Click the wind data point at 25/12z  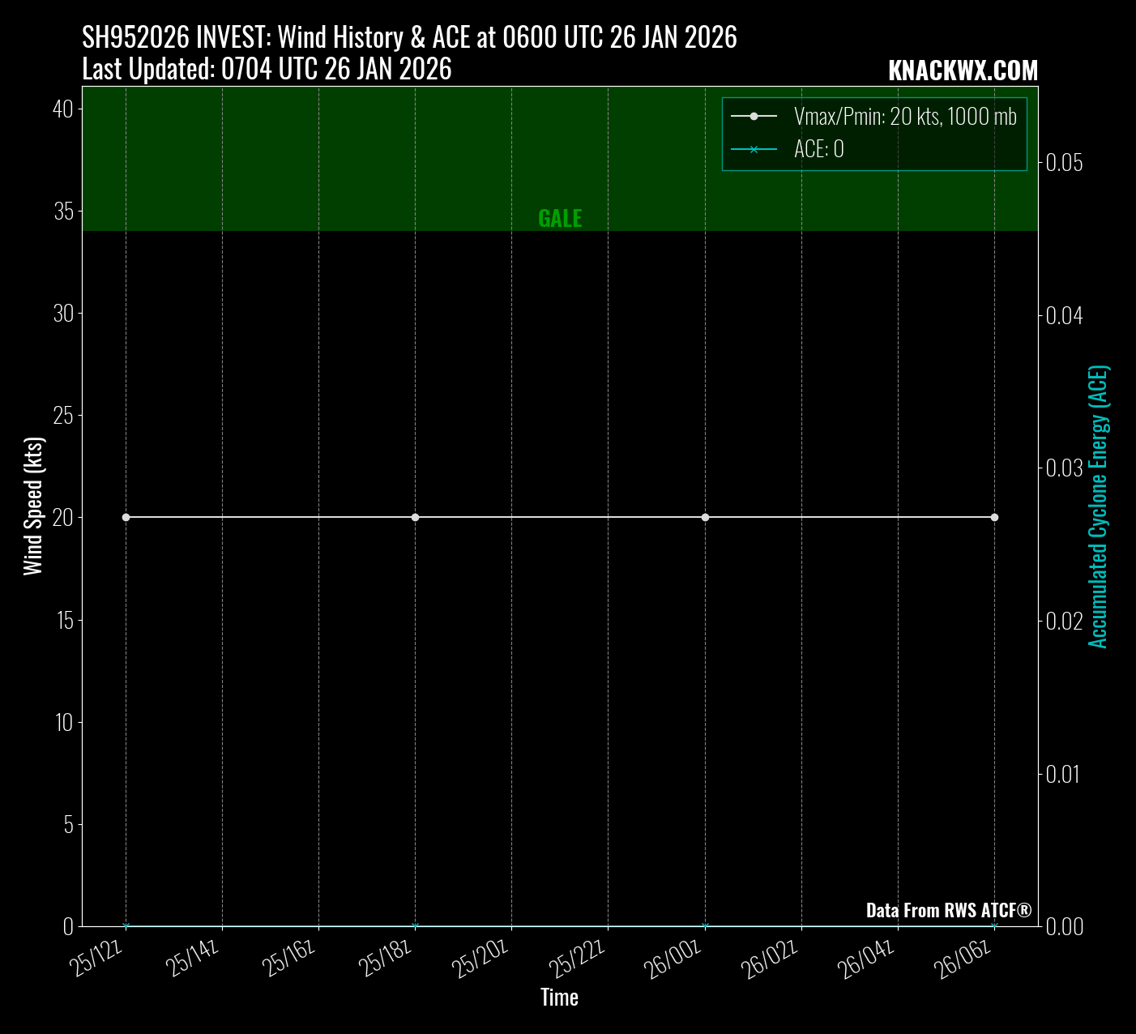[126, 517]
